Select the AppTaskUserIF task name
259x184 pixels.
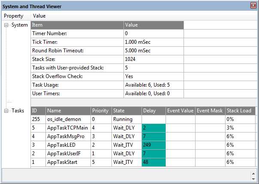pos(64,154)
